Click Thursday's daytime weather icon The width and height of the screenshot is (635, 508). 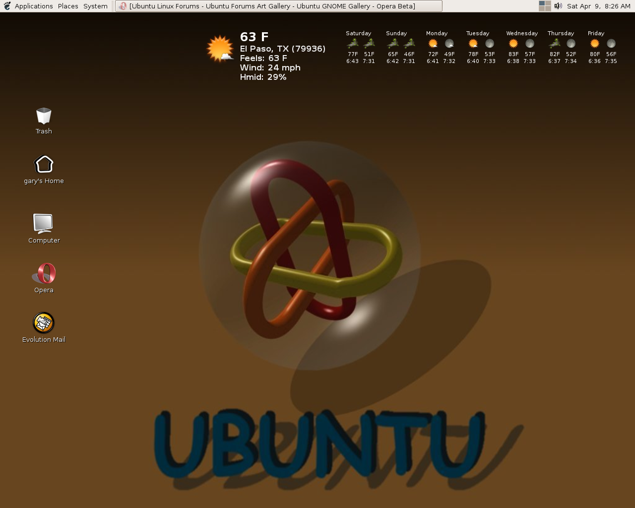pos(555,44)
